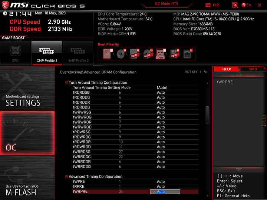Click the tRDWRDD value 11

pyautogui.click(x=121, y=147)
